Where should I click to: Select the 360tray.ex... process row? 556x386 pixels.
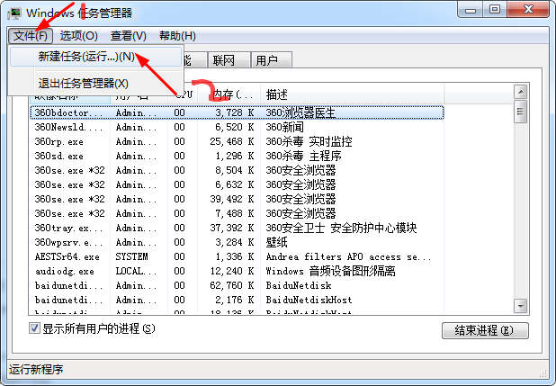[x=237, y=228]
